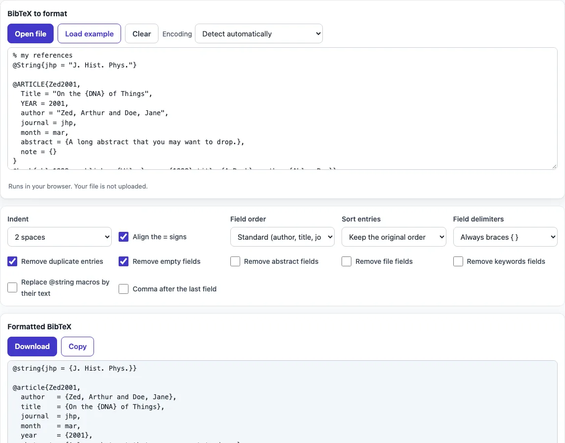
Task: Enable Remove abstract fields
Action: (235, 261)
